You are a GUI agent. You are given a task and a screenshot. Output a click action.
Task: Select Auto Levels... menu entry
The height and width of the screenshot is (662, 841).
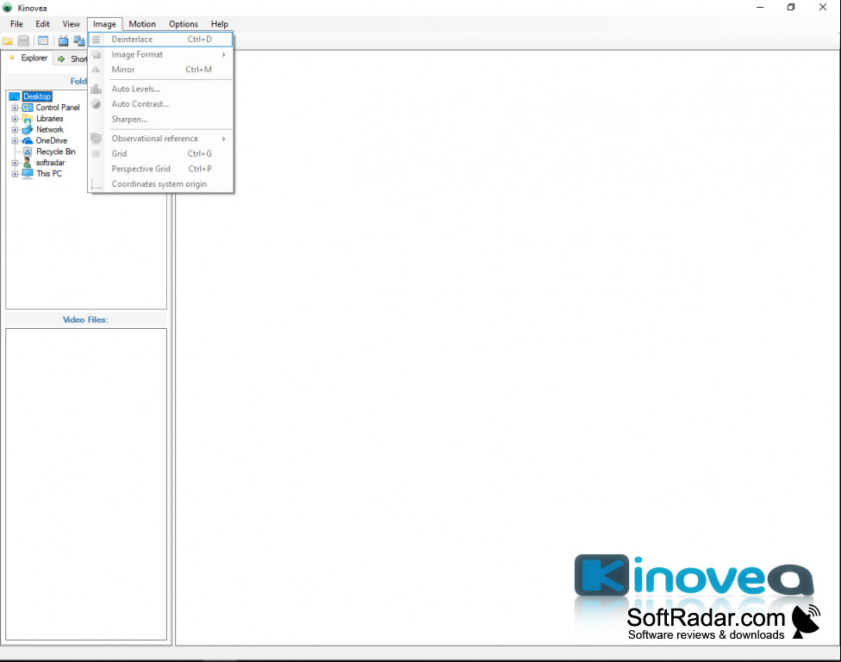pos(161,89)
